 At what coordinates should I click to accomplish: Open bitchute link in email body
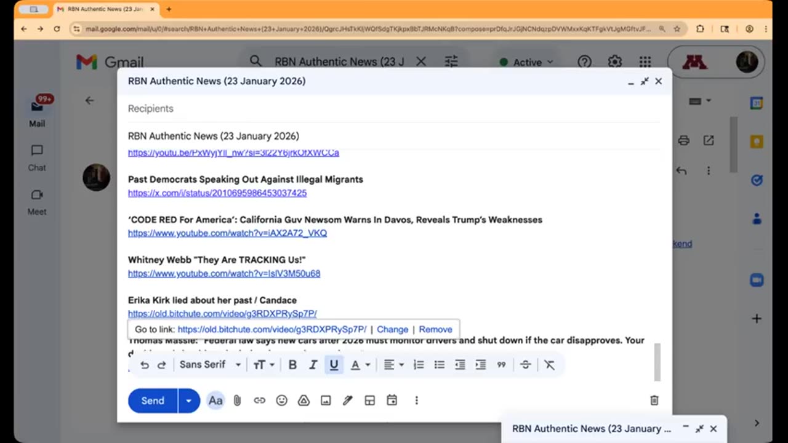point(222,314)
